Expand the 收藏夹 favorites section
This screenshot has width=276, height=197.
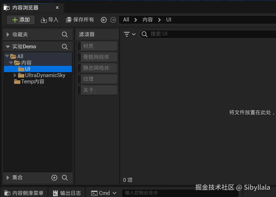pyautogui.click(x=8, y=34)
